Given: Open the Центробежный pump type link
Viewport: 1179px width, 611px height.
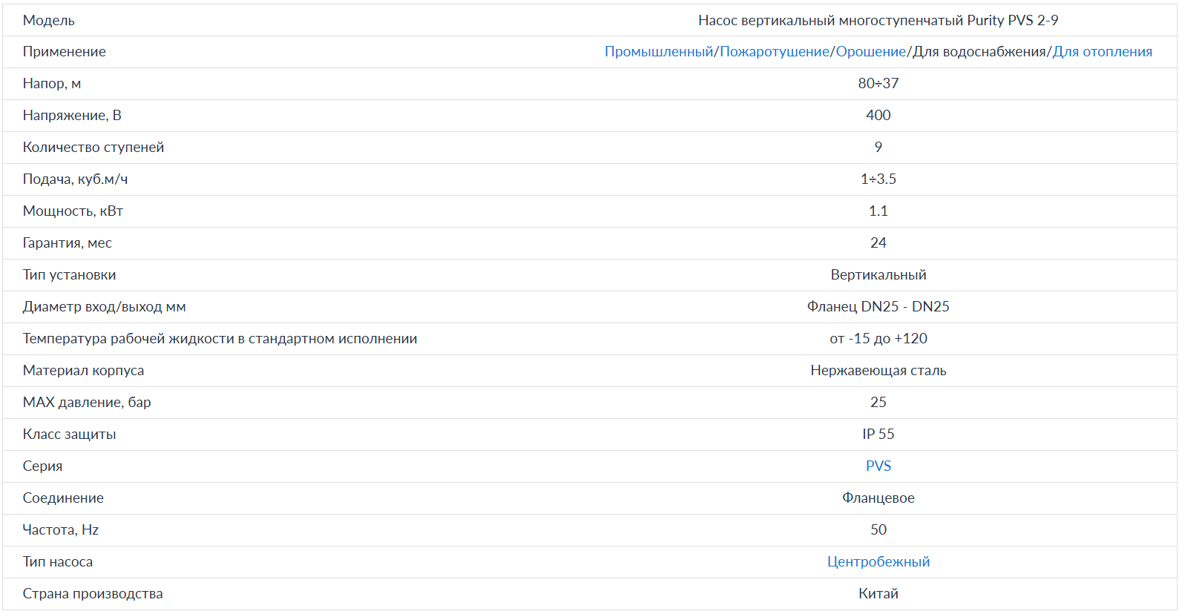Looking at the screenshot, I should click(878, 562).
